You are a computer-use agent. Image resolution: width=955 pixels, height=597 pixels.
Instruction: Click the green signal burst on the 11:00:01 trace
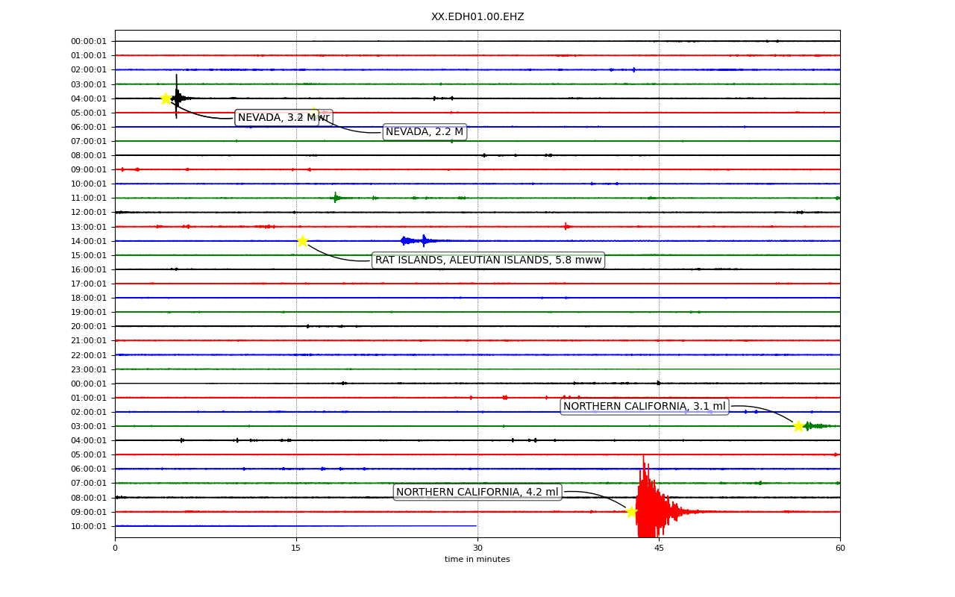[x=336, y=198]
